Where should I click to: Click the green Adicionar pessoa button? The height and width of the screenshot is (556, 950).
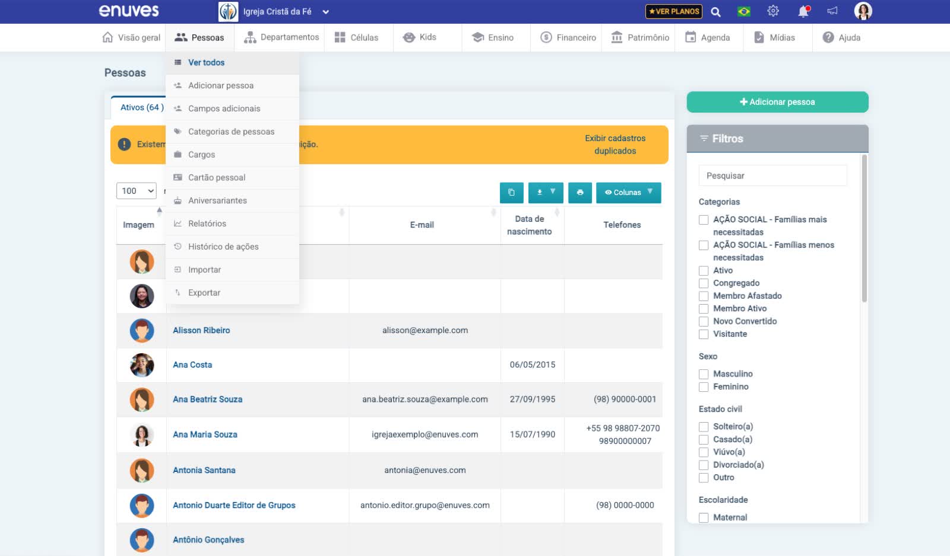click(x=777, y=102)
